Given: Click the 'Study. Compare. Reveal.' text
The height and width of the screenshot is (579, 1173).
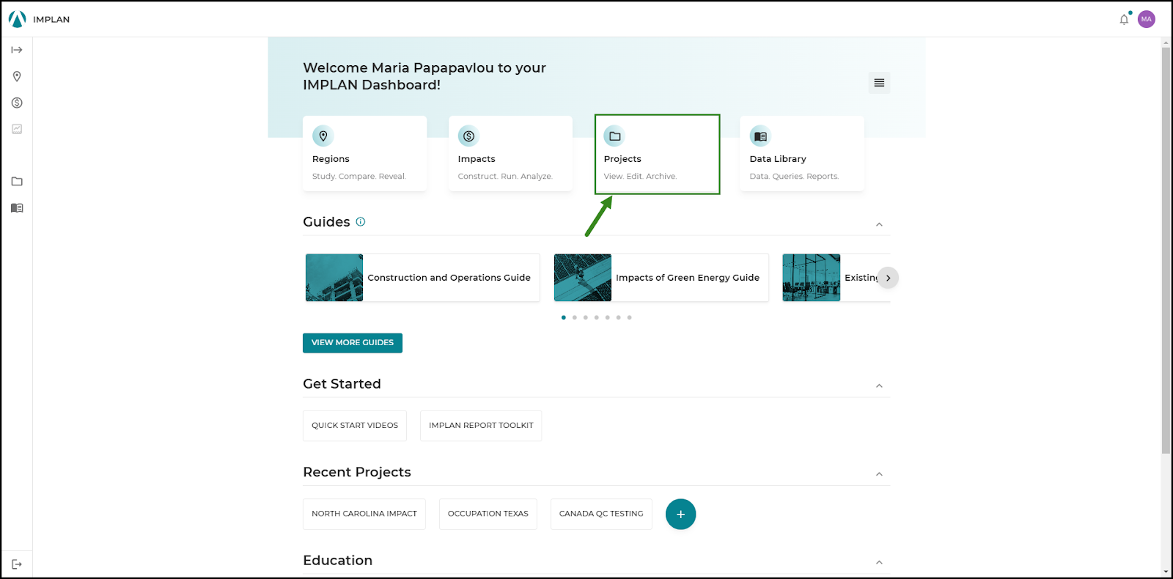Looking at the screenshot, I should tap(359, 177).
